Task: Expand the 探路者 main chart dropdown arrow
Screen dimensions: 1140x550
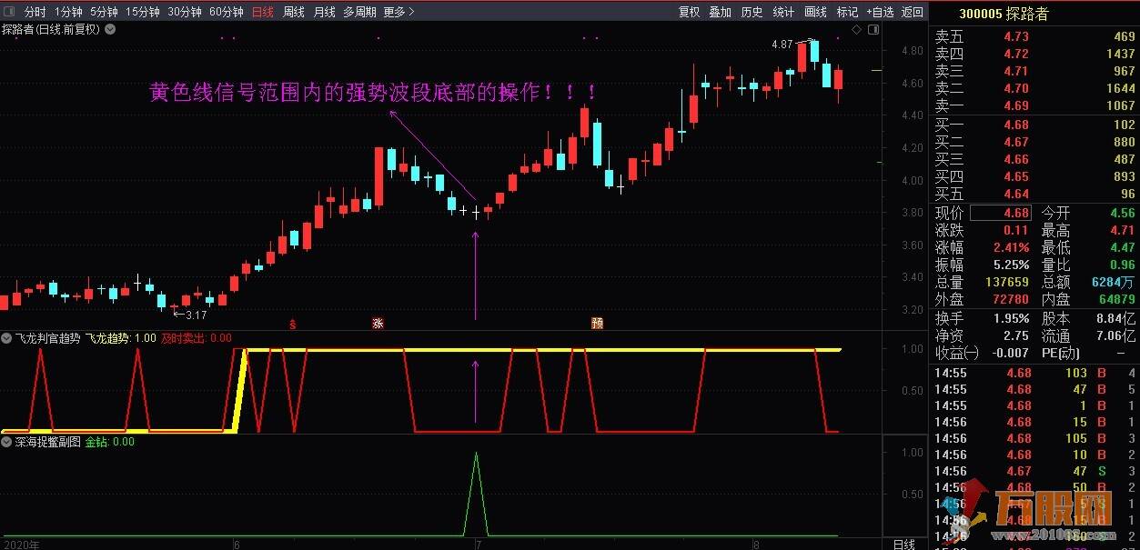Action: 110,29
